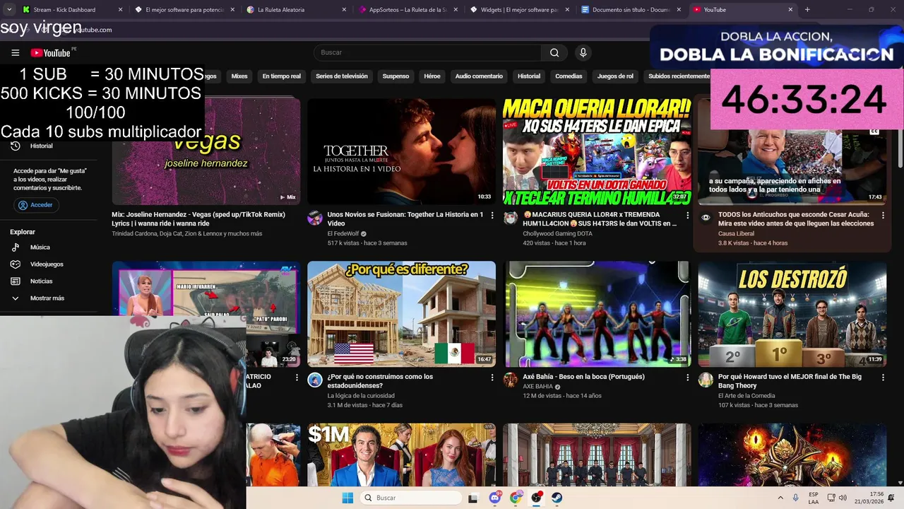Switch to Documento sin título browser tab
904x509 pixels.
631,10
